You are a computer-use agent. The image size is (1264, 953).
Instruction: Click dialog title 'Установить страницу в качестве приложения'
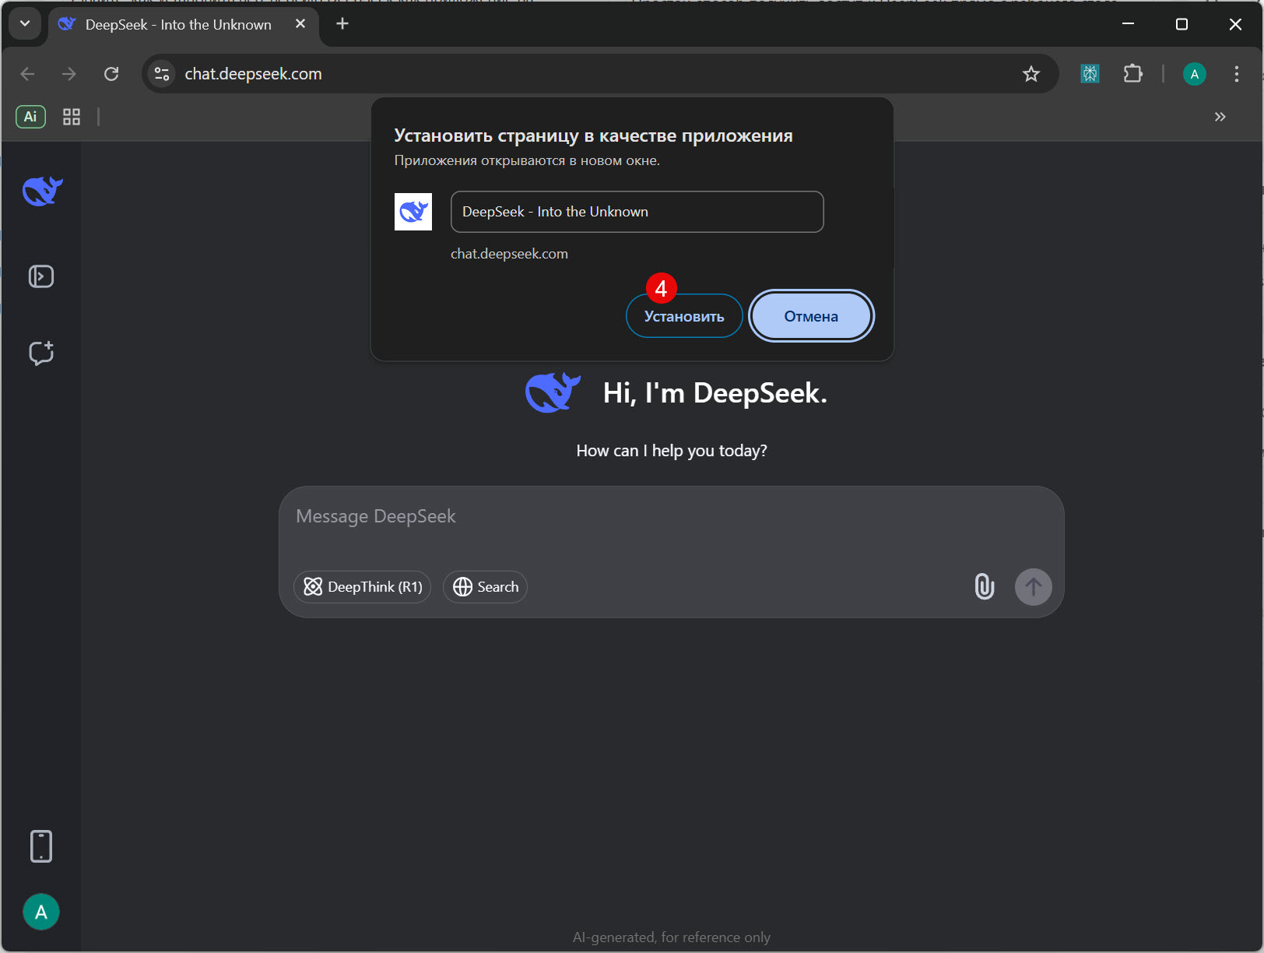[x=593, y=135]
